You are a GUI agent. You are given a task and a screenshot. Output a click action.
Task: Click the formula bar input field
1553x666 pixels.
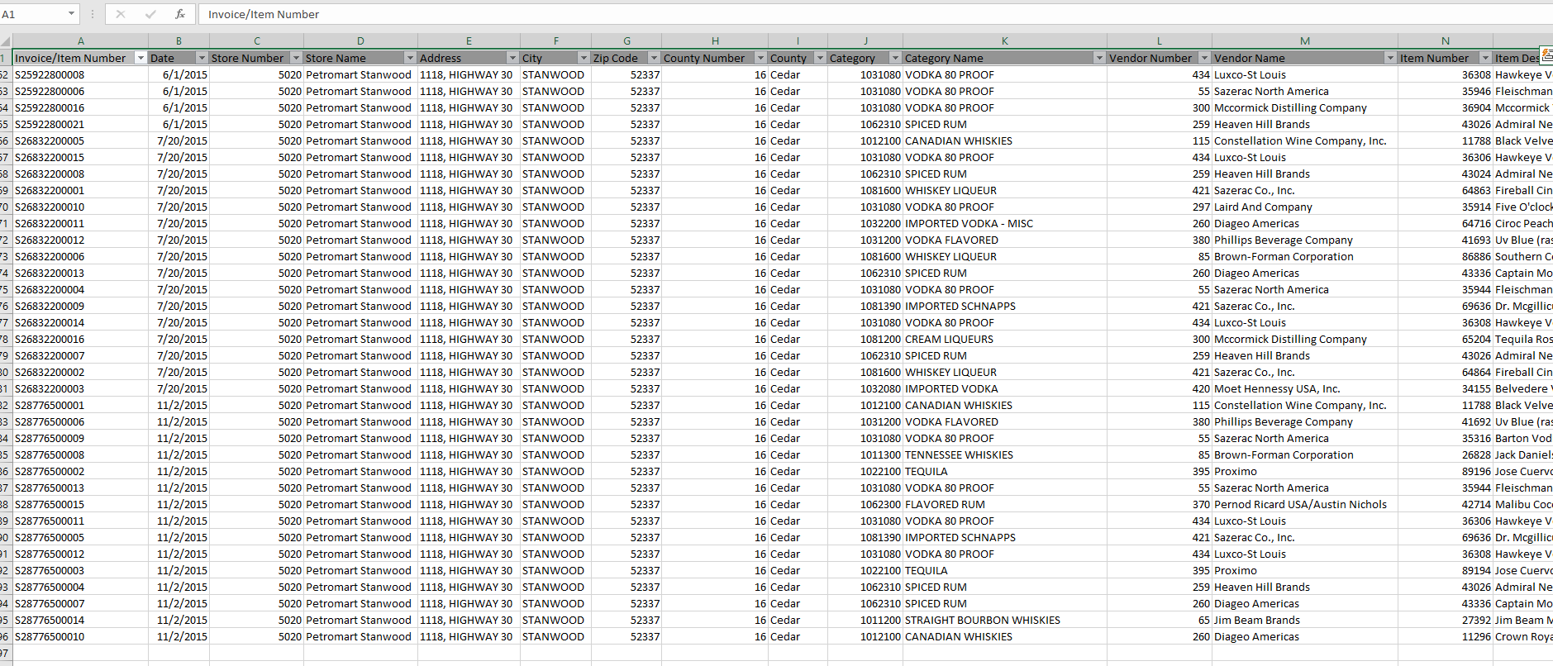point(875,14)
